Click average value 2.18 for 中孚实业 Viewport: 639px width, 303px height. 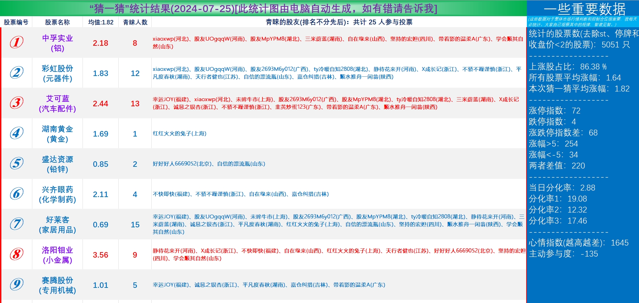100,43
